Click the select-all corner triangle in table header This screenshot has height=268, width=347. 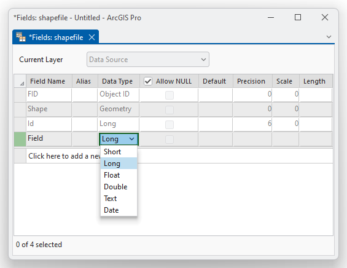tap(22, 84)
